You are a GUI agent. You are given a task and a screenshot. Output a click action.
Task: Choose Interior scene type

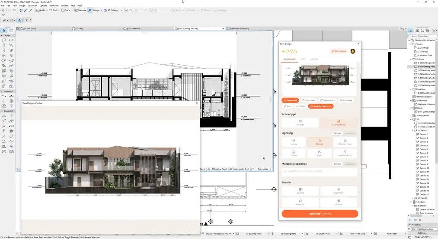pos(300,123)
